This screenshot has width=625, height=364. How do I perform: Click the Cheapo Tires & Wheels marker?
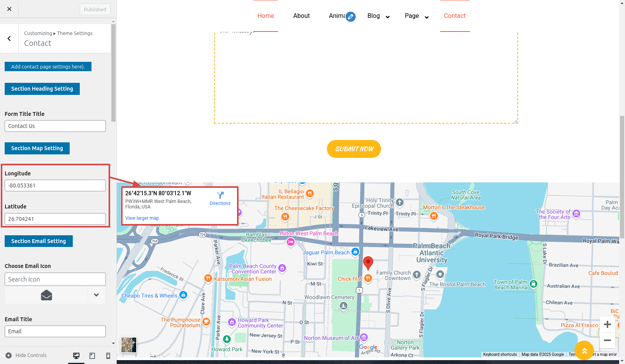183,295
